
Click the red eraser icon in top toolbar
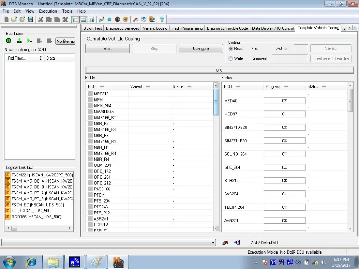pos(136,19)
